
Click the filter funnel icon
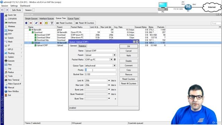coord(52,23)
